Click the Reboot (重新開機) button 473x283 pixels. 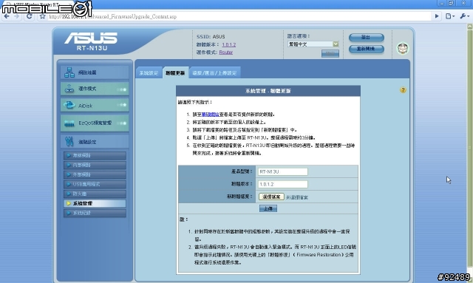coord(367,49)
